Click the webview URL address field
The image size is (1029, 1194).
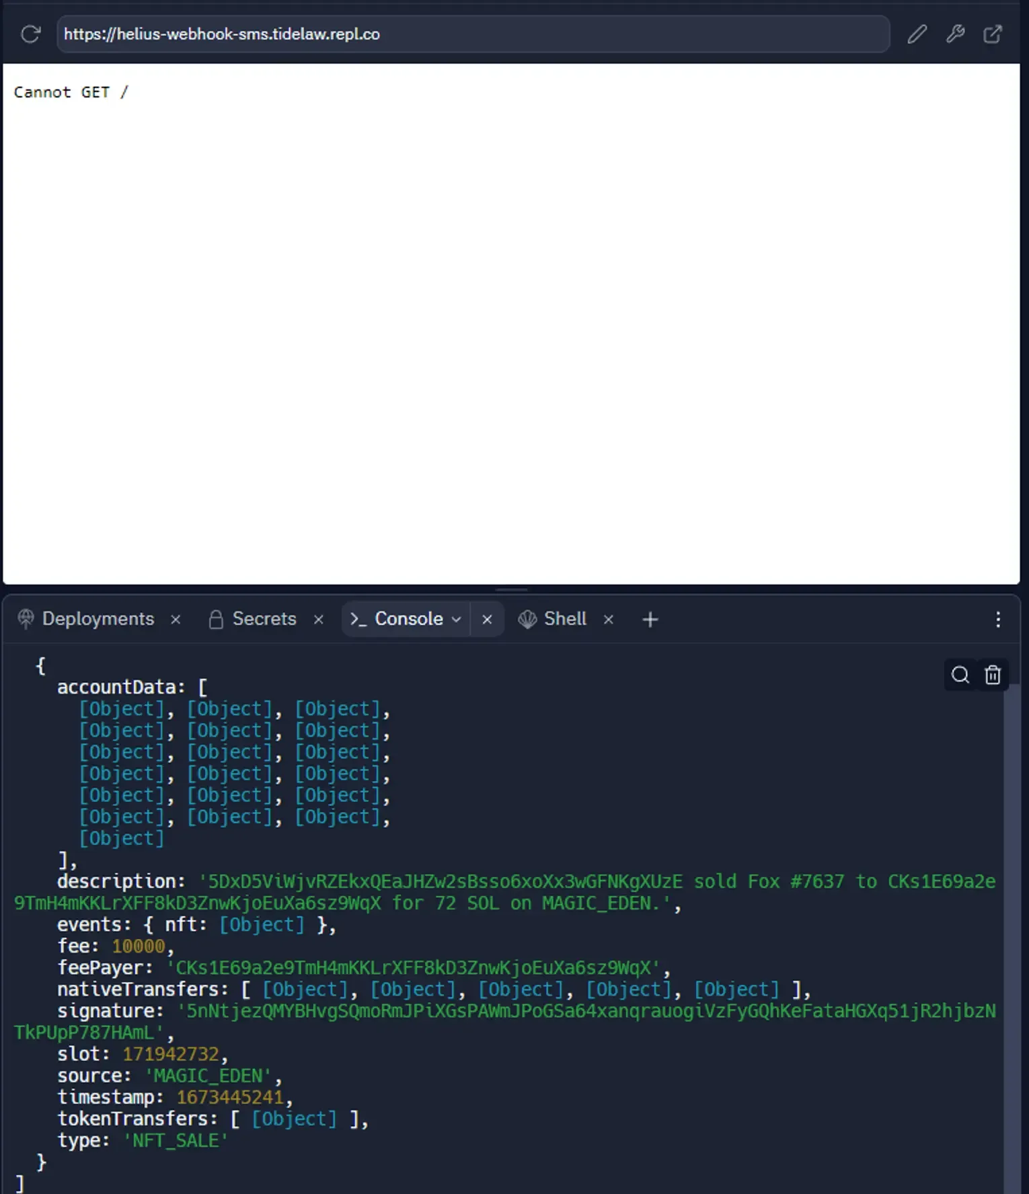[473, 34]
